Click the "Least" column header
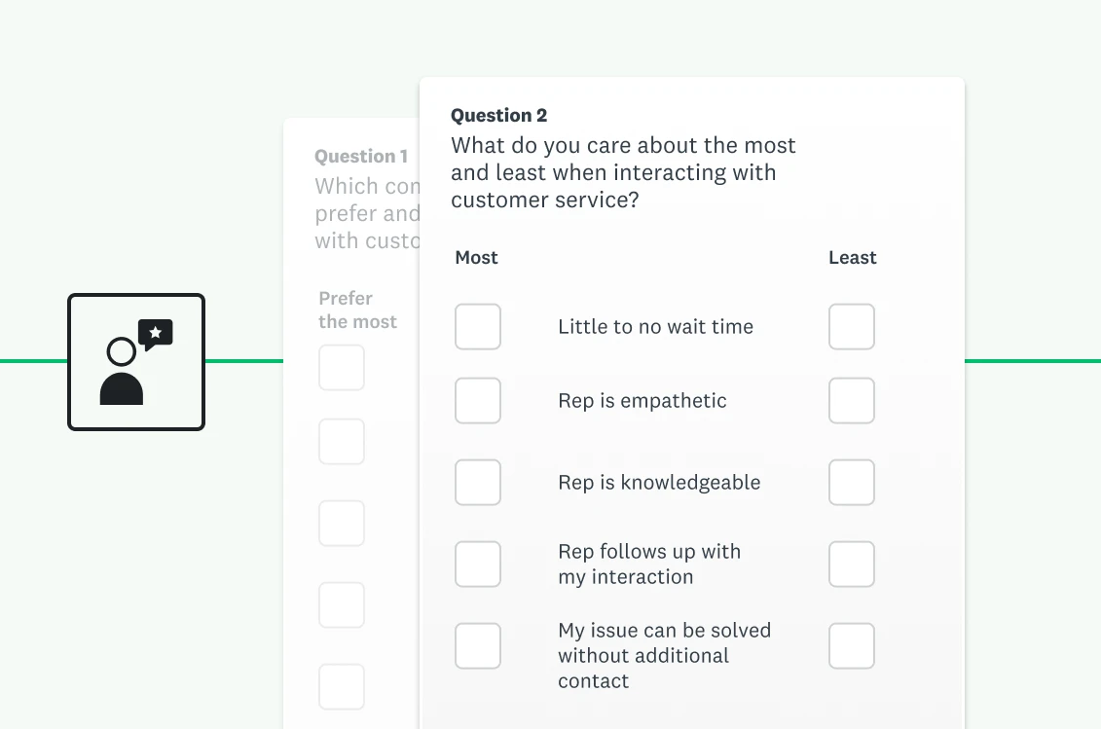1101x729 pixels. (x=852, y=257)
